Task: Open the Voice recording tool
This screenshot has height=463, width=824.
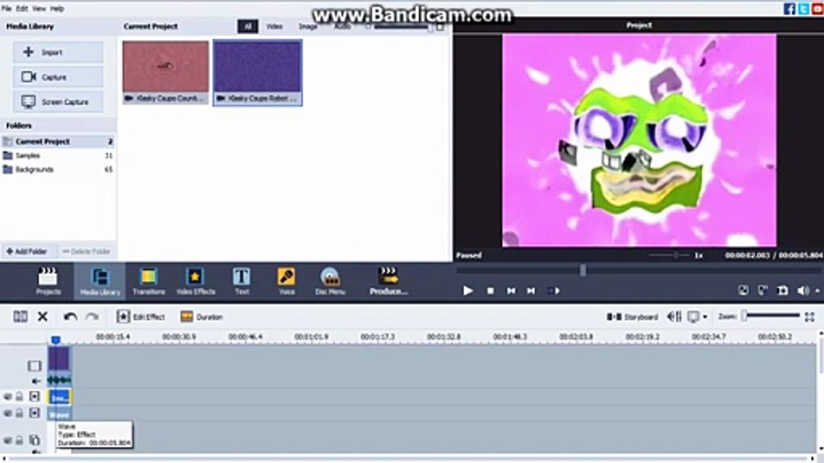Action: click(x=286, y=282)
